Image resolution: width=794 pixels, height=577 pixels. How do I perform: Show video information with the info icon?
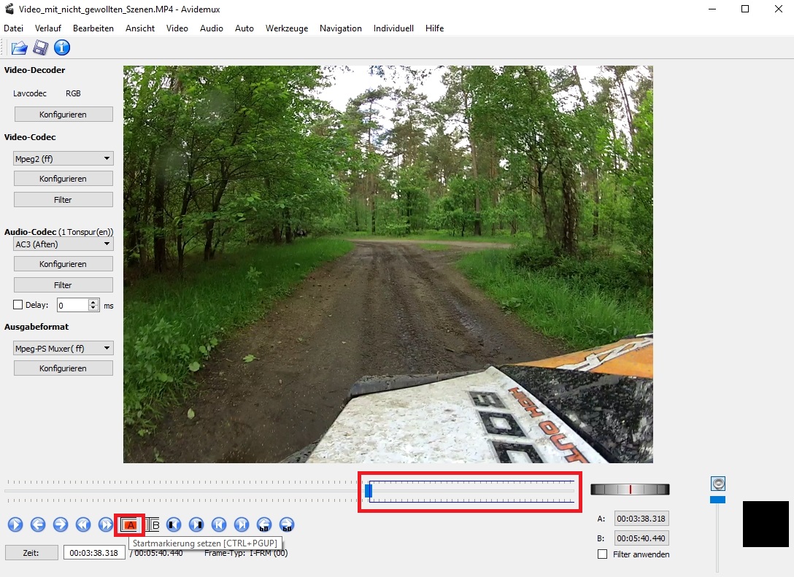pyautogui.click(x=63, y=48)
